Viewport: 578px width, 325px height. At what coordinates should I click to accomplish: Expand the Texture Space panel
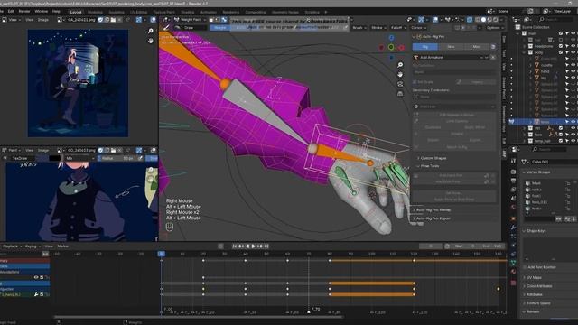click(536, 303)
